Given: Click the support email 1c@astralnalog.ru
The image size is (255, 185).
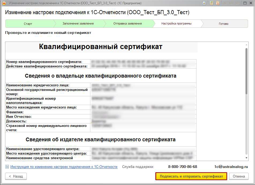Looking at the screenshot, I should [x=231, y=167].
